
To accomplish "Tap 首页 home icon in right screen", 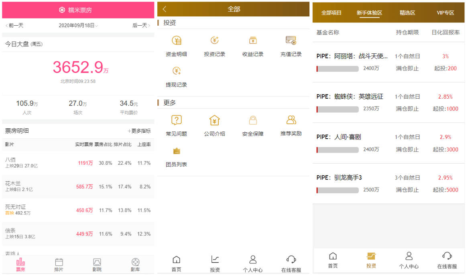I will (x=333, y=256).
